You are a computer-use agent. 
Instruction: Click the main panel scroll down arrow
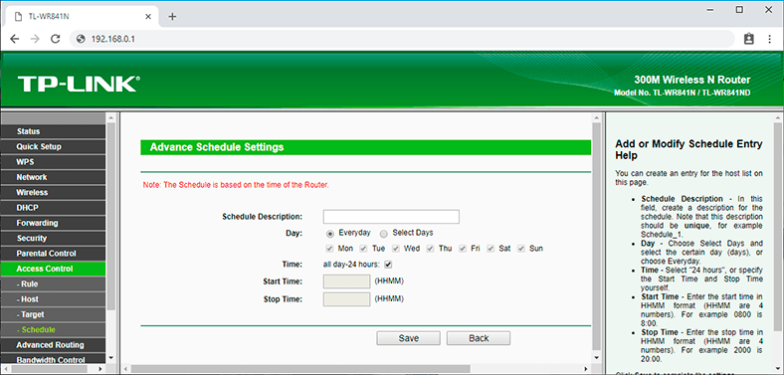tap(596, 358)
